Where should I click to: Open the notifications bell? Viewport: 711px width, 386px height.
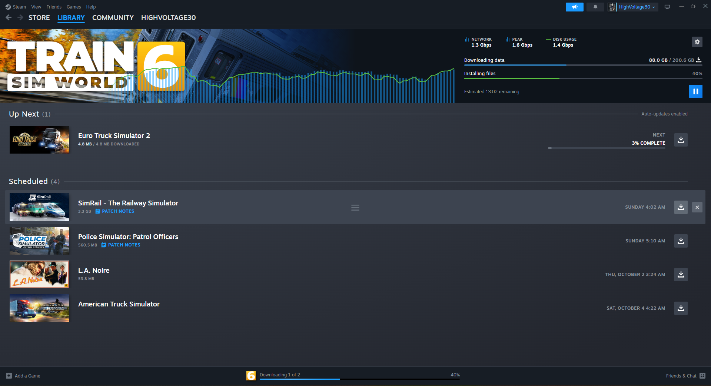(595, 7)
